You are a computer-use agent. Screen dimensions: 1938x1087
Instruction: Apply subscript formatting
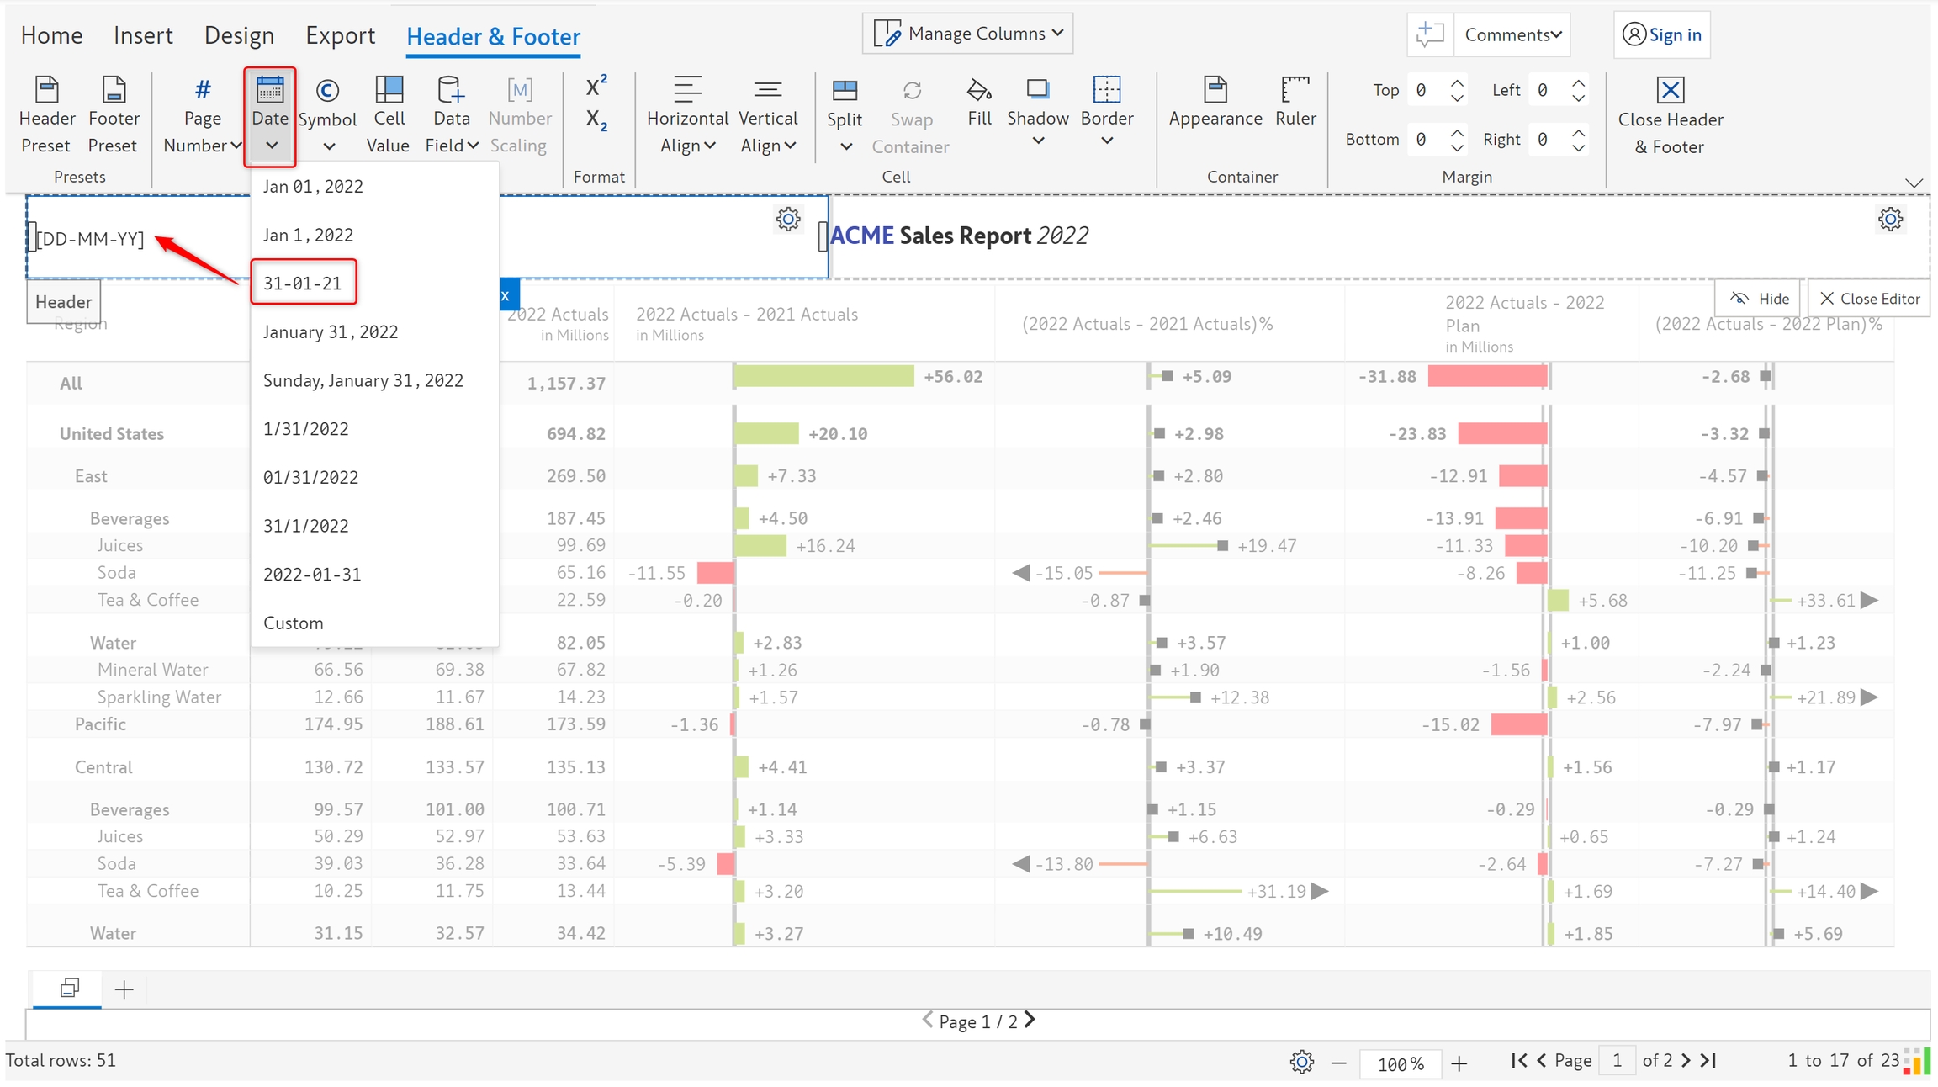tap(596, 120)
